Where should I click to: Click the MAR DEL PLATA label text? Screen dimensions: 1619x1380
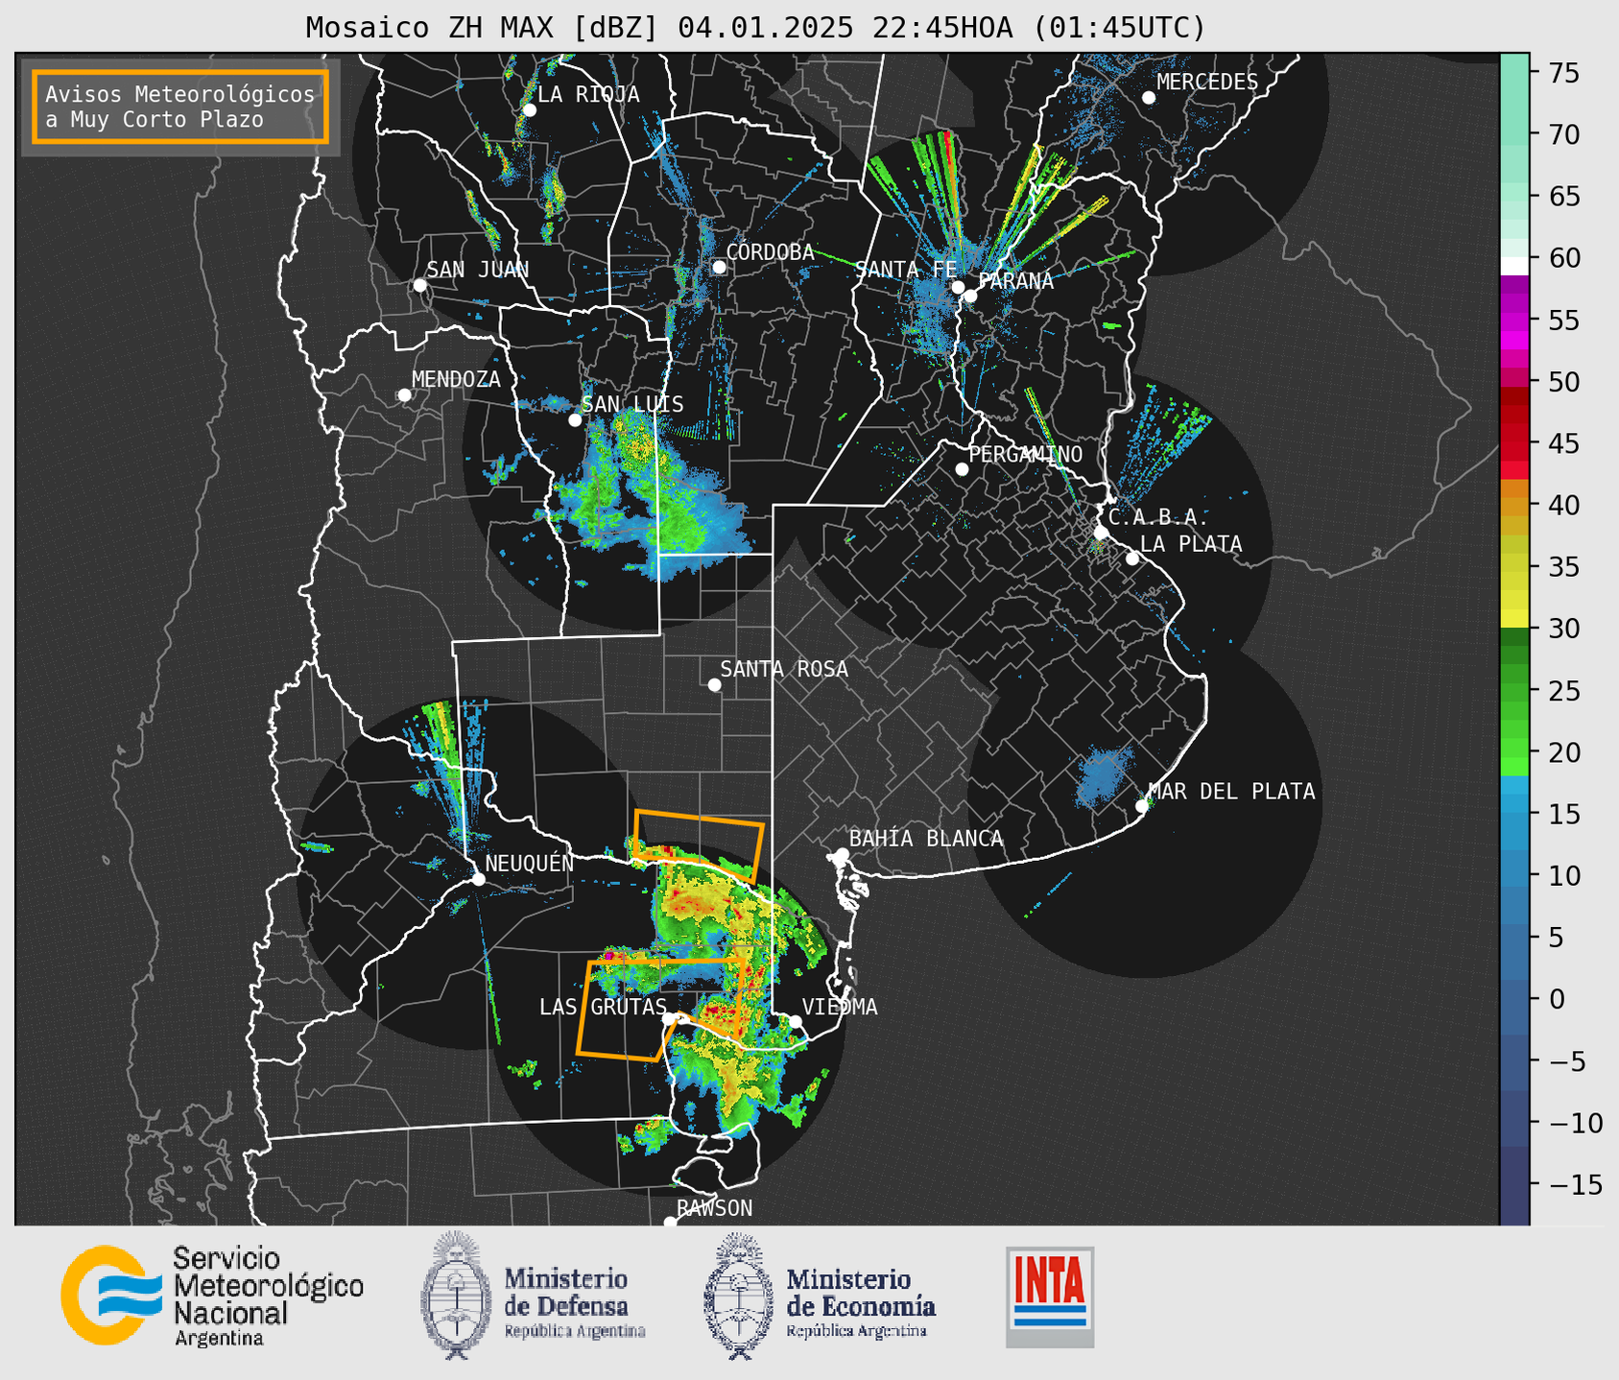tap(1231, 792)
